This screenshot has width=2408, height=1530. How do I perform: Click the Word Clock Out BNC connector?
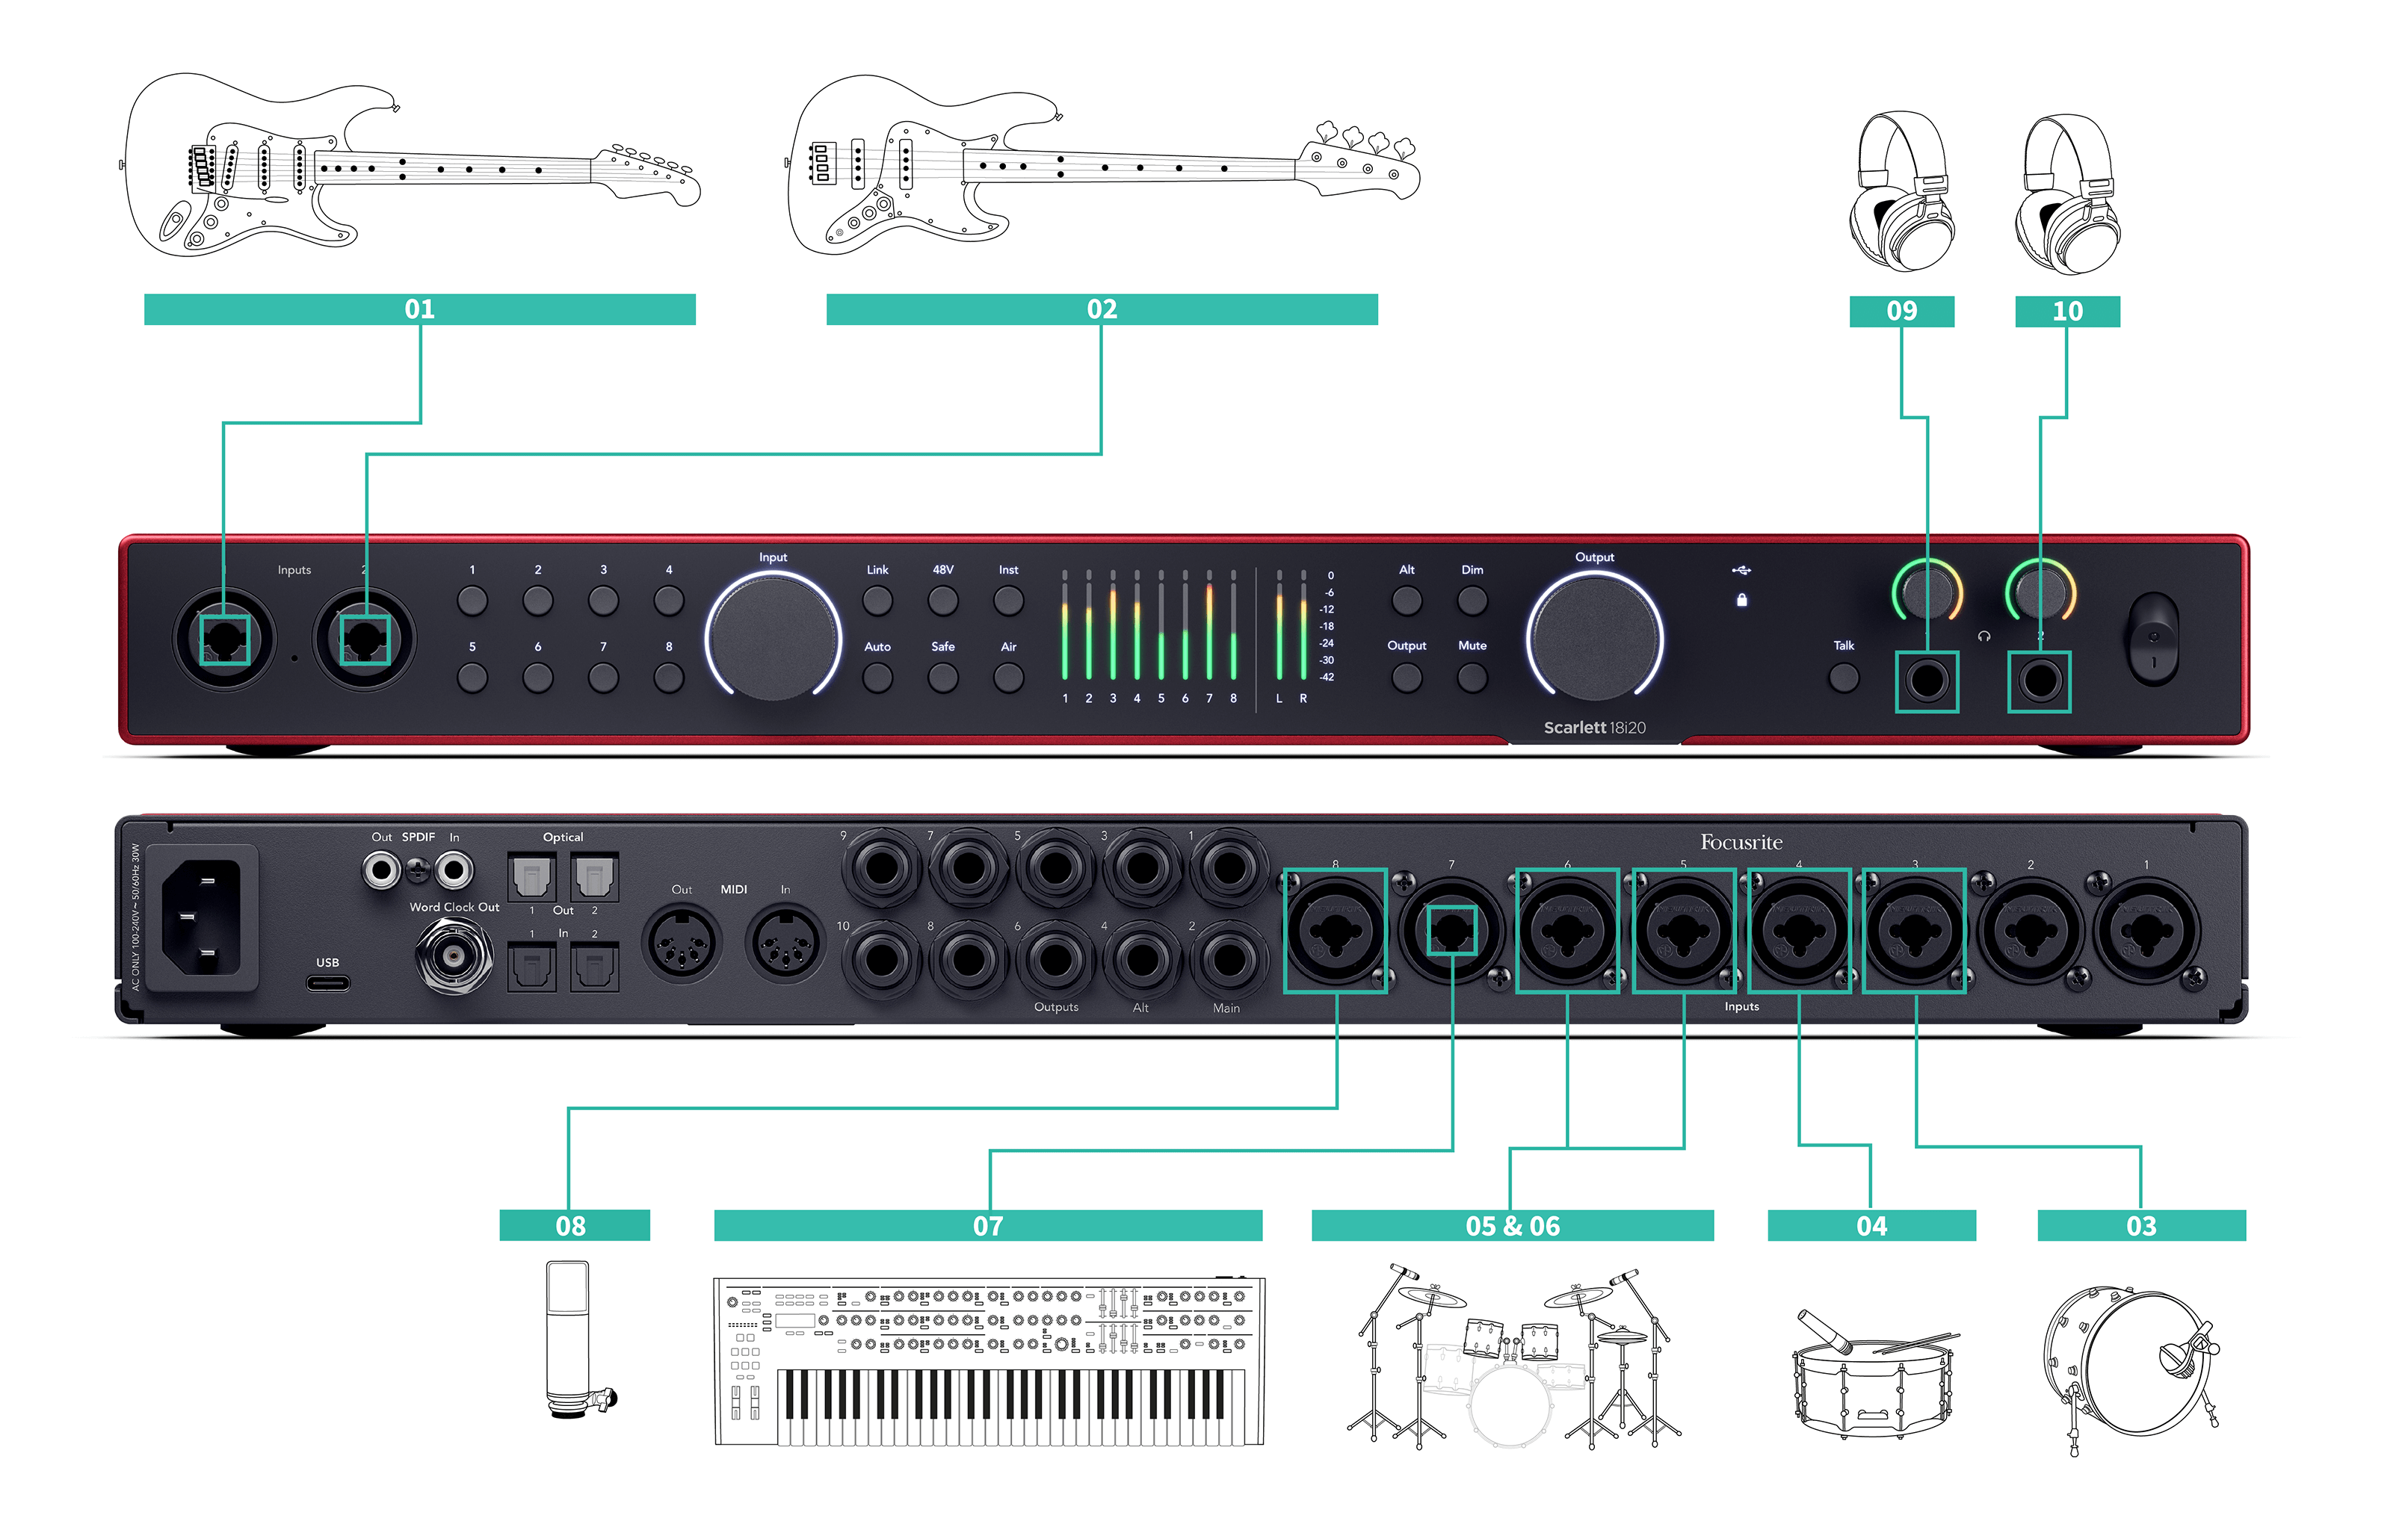tap(454, 956)
